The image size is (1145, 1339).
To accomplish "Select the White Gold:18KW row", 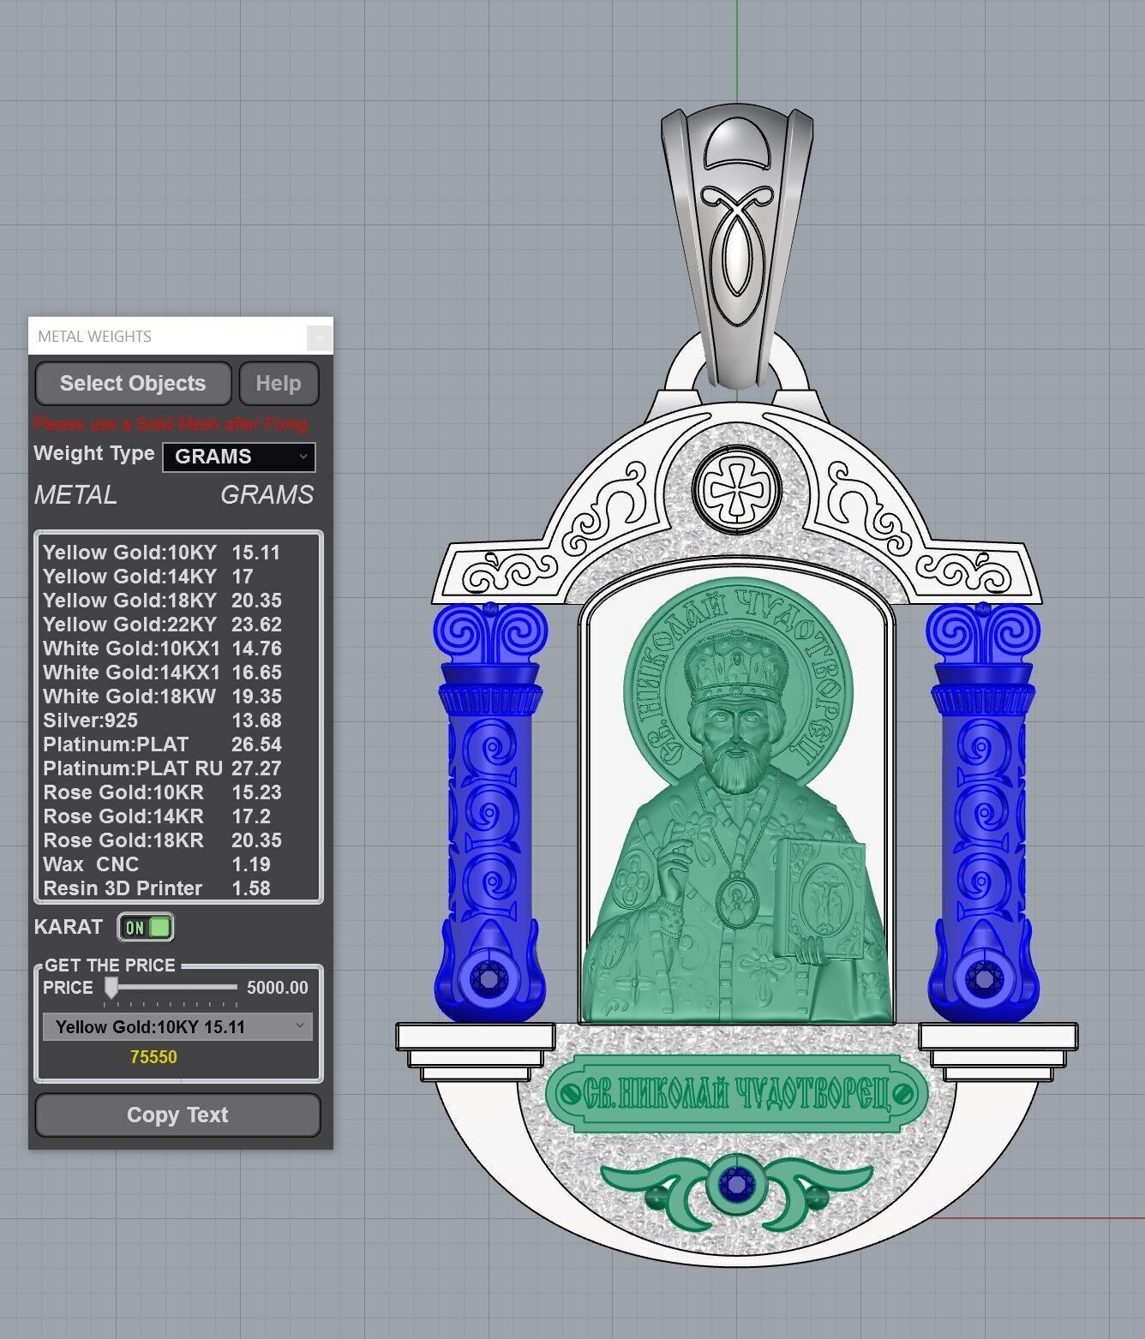I will coord(178,696).
